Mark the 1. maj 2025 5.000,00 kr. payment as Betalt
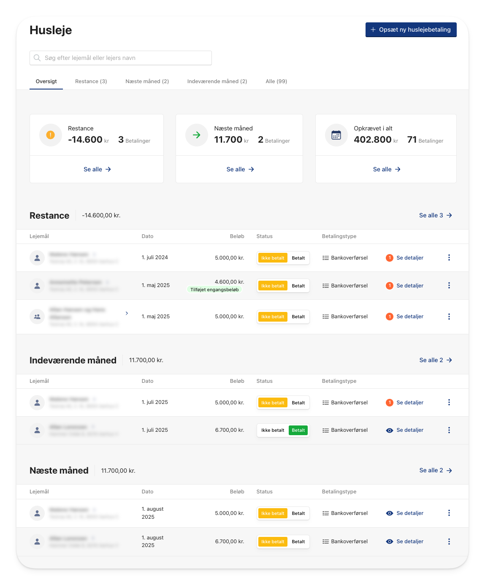 click(x=298, y=317)
